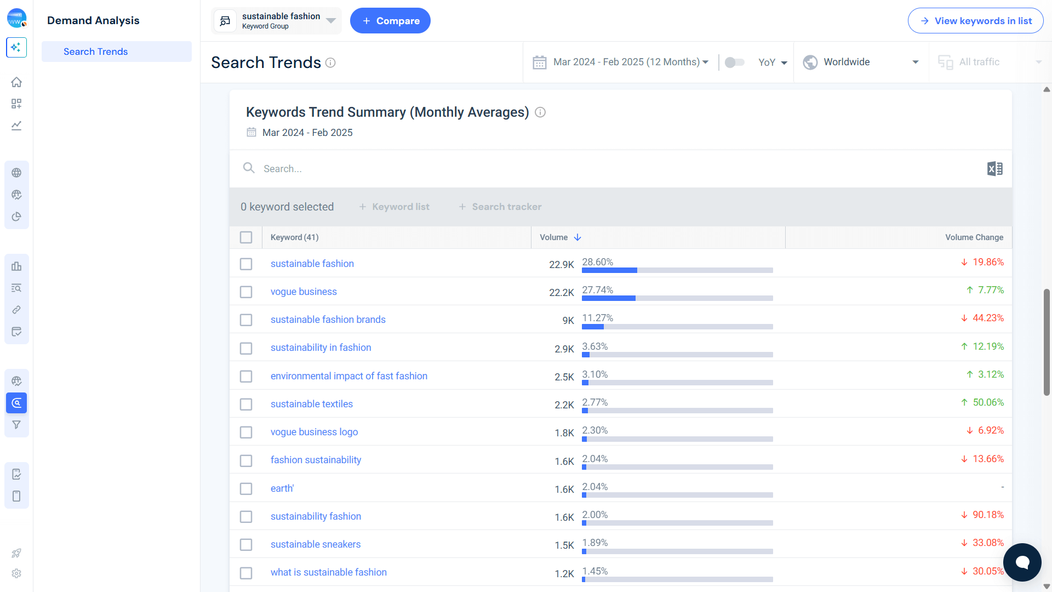
Task: Open the rocket icon near sidebar bottom
Action: (16, 553)
